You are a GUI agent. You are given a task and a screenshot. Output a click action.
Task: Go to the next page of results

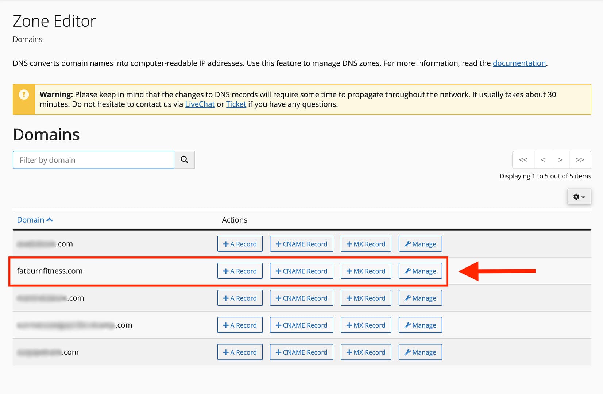click(x=560, y=160)
